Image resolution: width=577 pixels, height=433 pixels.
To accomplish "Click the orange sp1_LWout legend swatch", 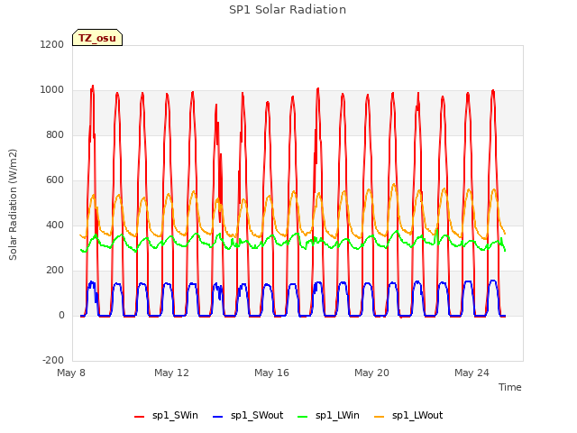I will pos(379,417).
